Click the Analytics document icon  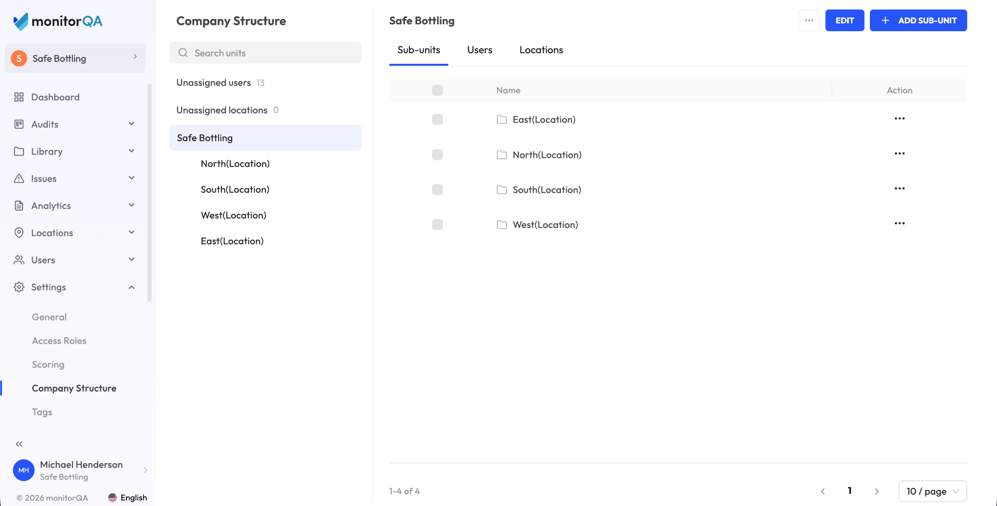click(19, 206)
